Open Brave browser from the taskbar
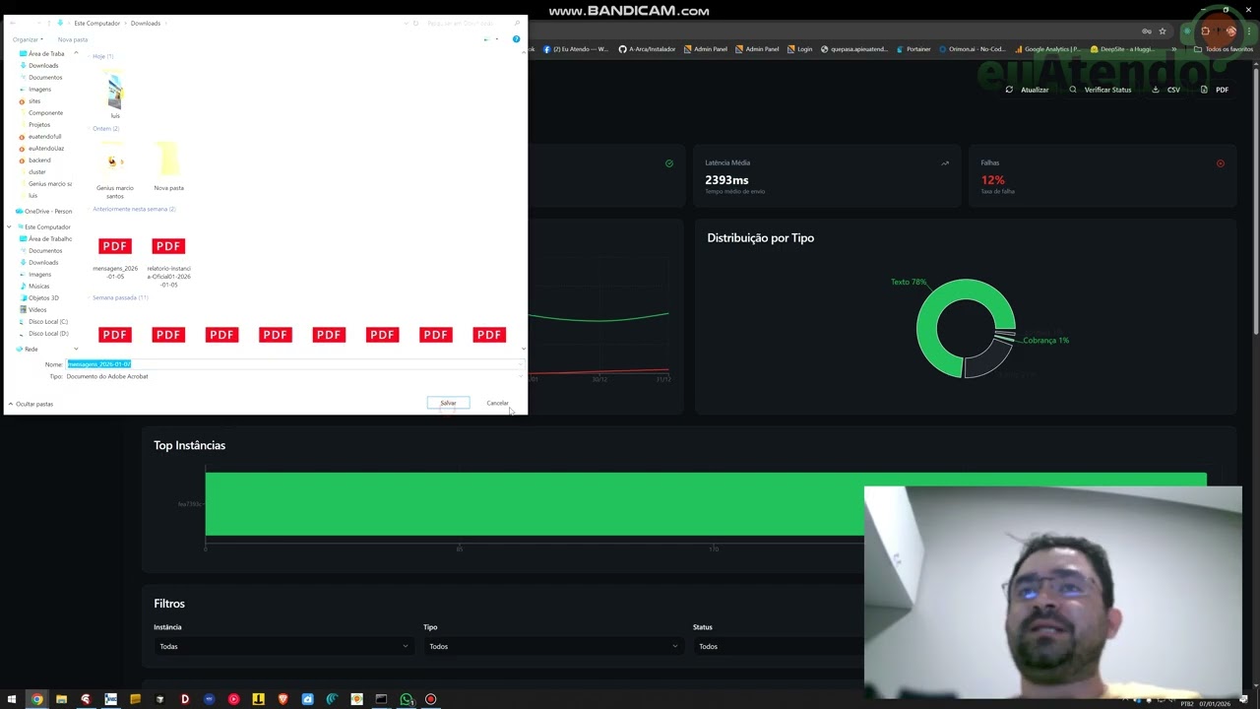 [x=283, y=699]
